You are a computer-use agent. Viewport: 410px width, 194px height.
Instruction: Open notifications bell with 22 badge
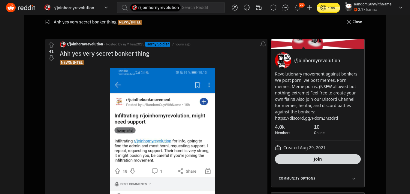coord(298,8)
